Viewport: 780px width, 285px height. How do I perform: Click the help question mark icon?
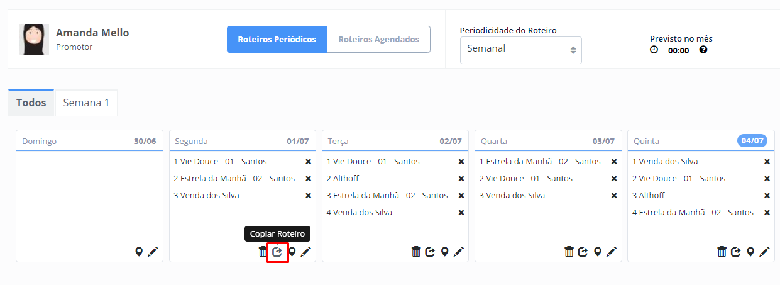pos(703,50)
